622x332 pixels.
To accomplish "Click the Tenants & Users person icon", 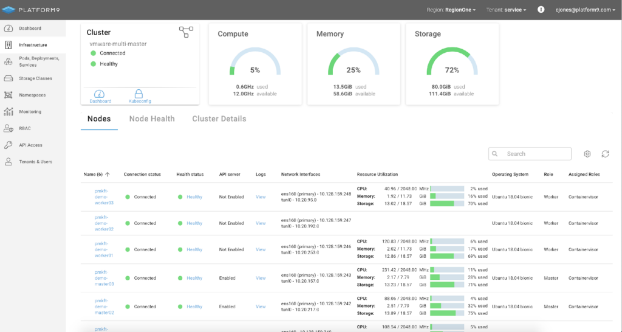I will click(9, 161).
